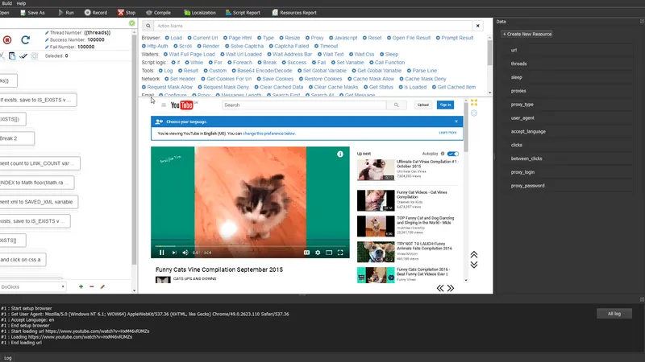645x362 pixels.
Task: Open YouTube player settings gear
Action: pos(318,252)
